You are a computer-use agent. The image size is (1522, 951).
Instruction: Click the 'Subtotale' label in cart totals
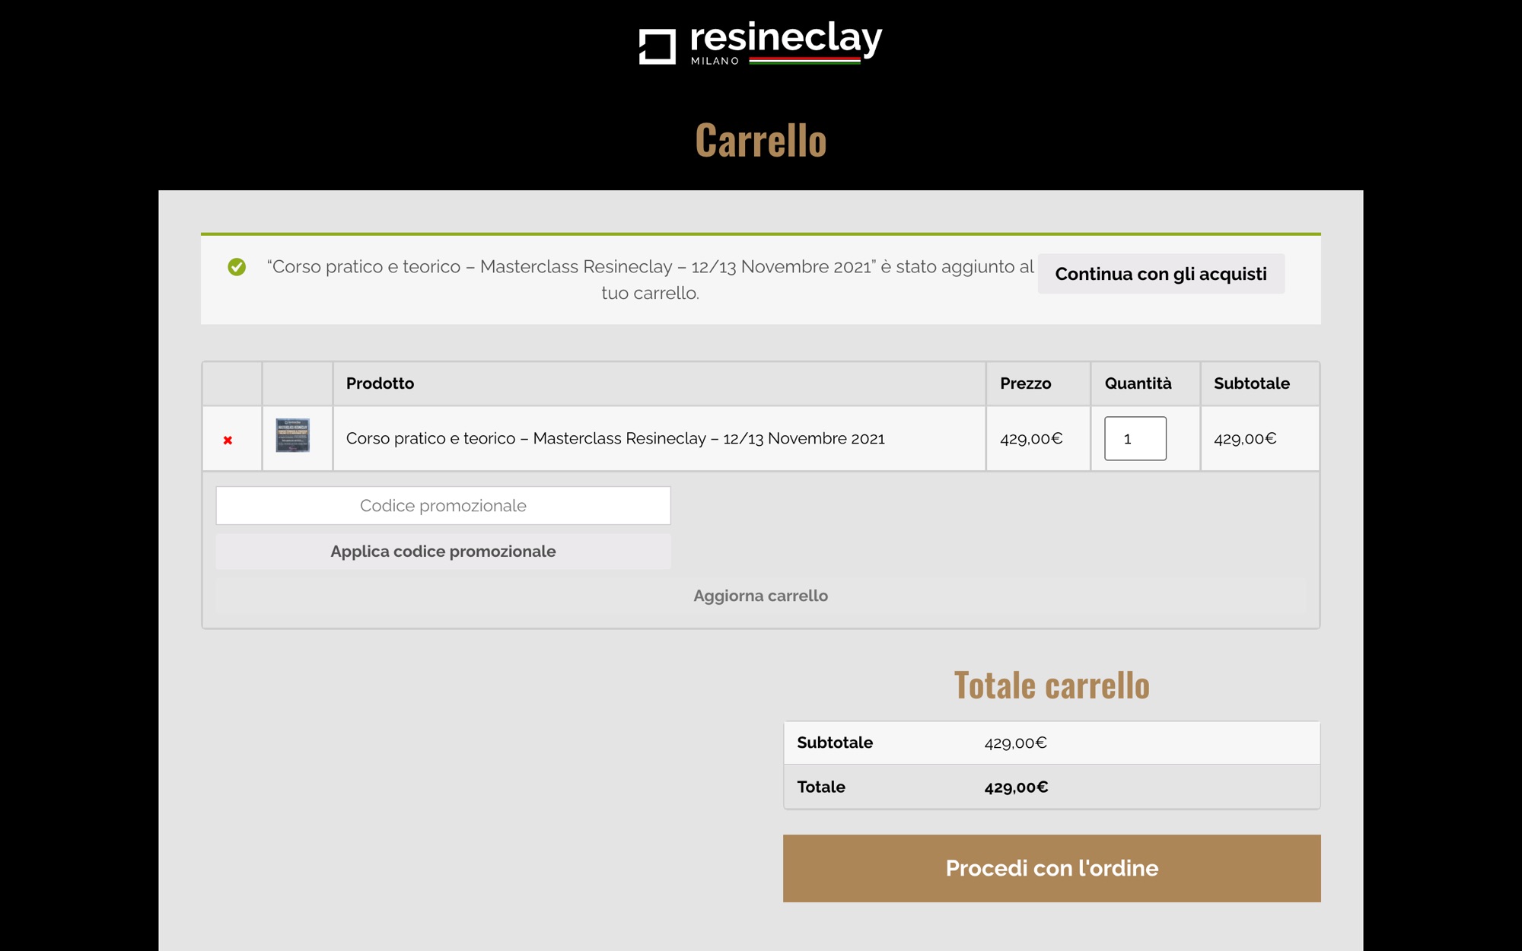coord(835,743)
